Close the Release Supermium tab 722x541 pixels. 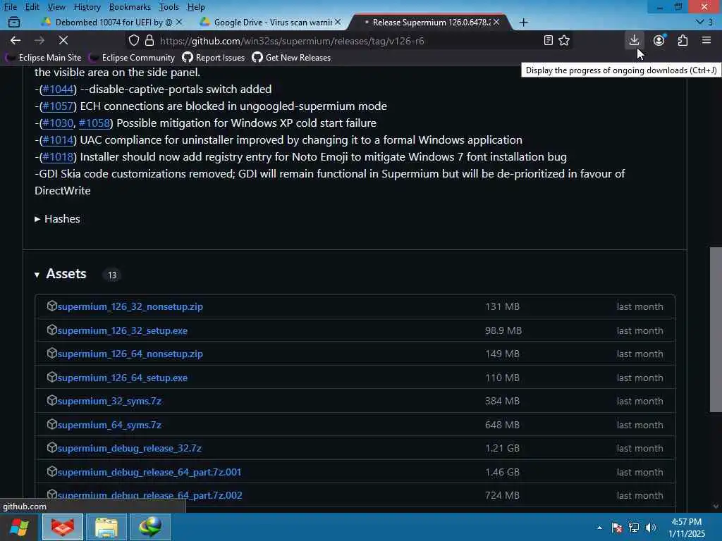[496, 22]
